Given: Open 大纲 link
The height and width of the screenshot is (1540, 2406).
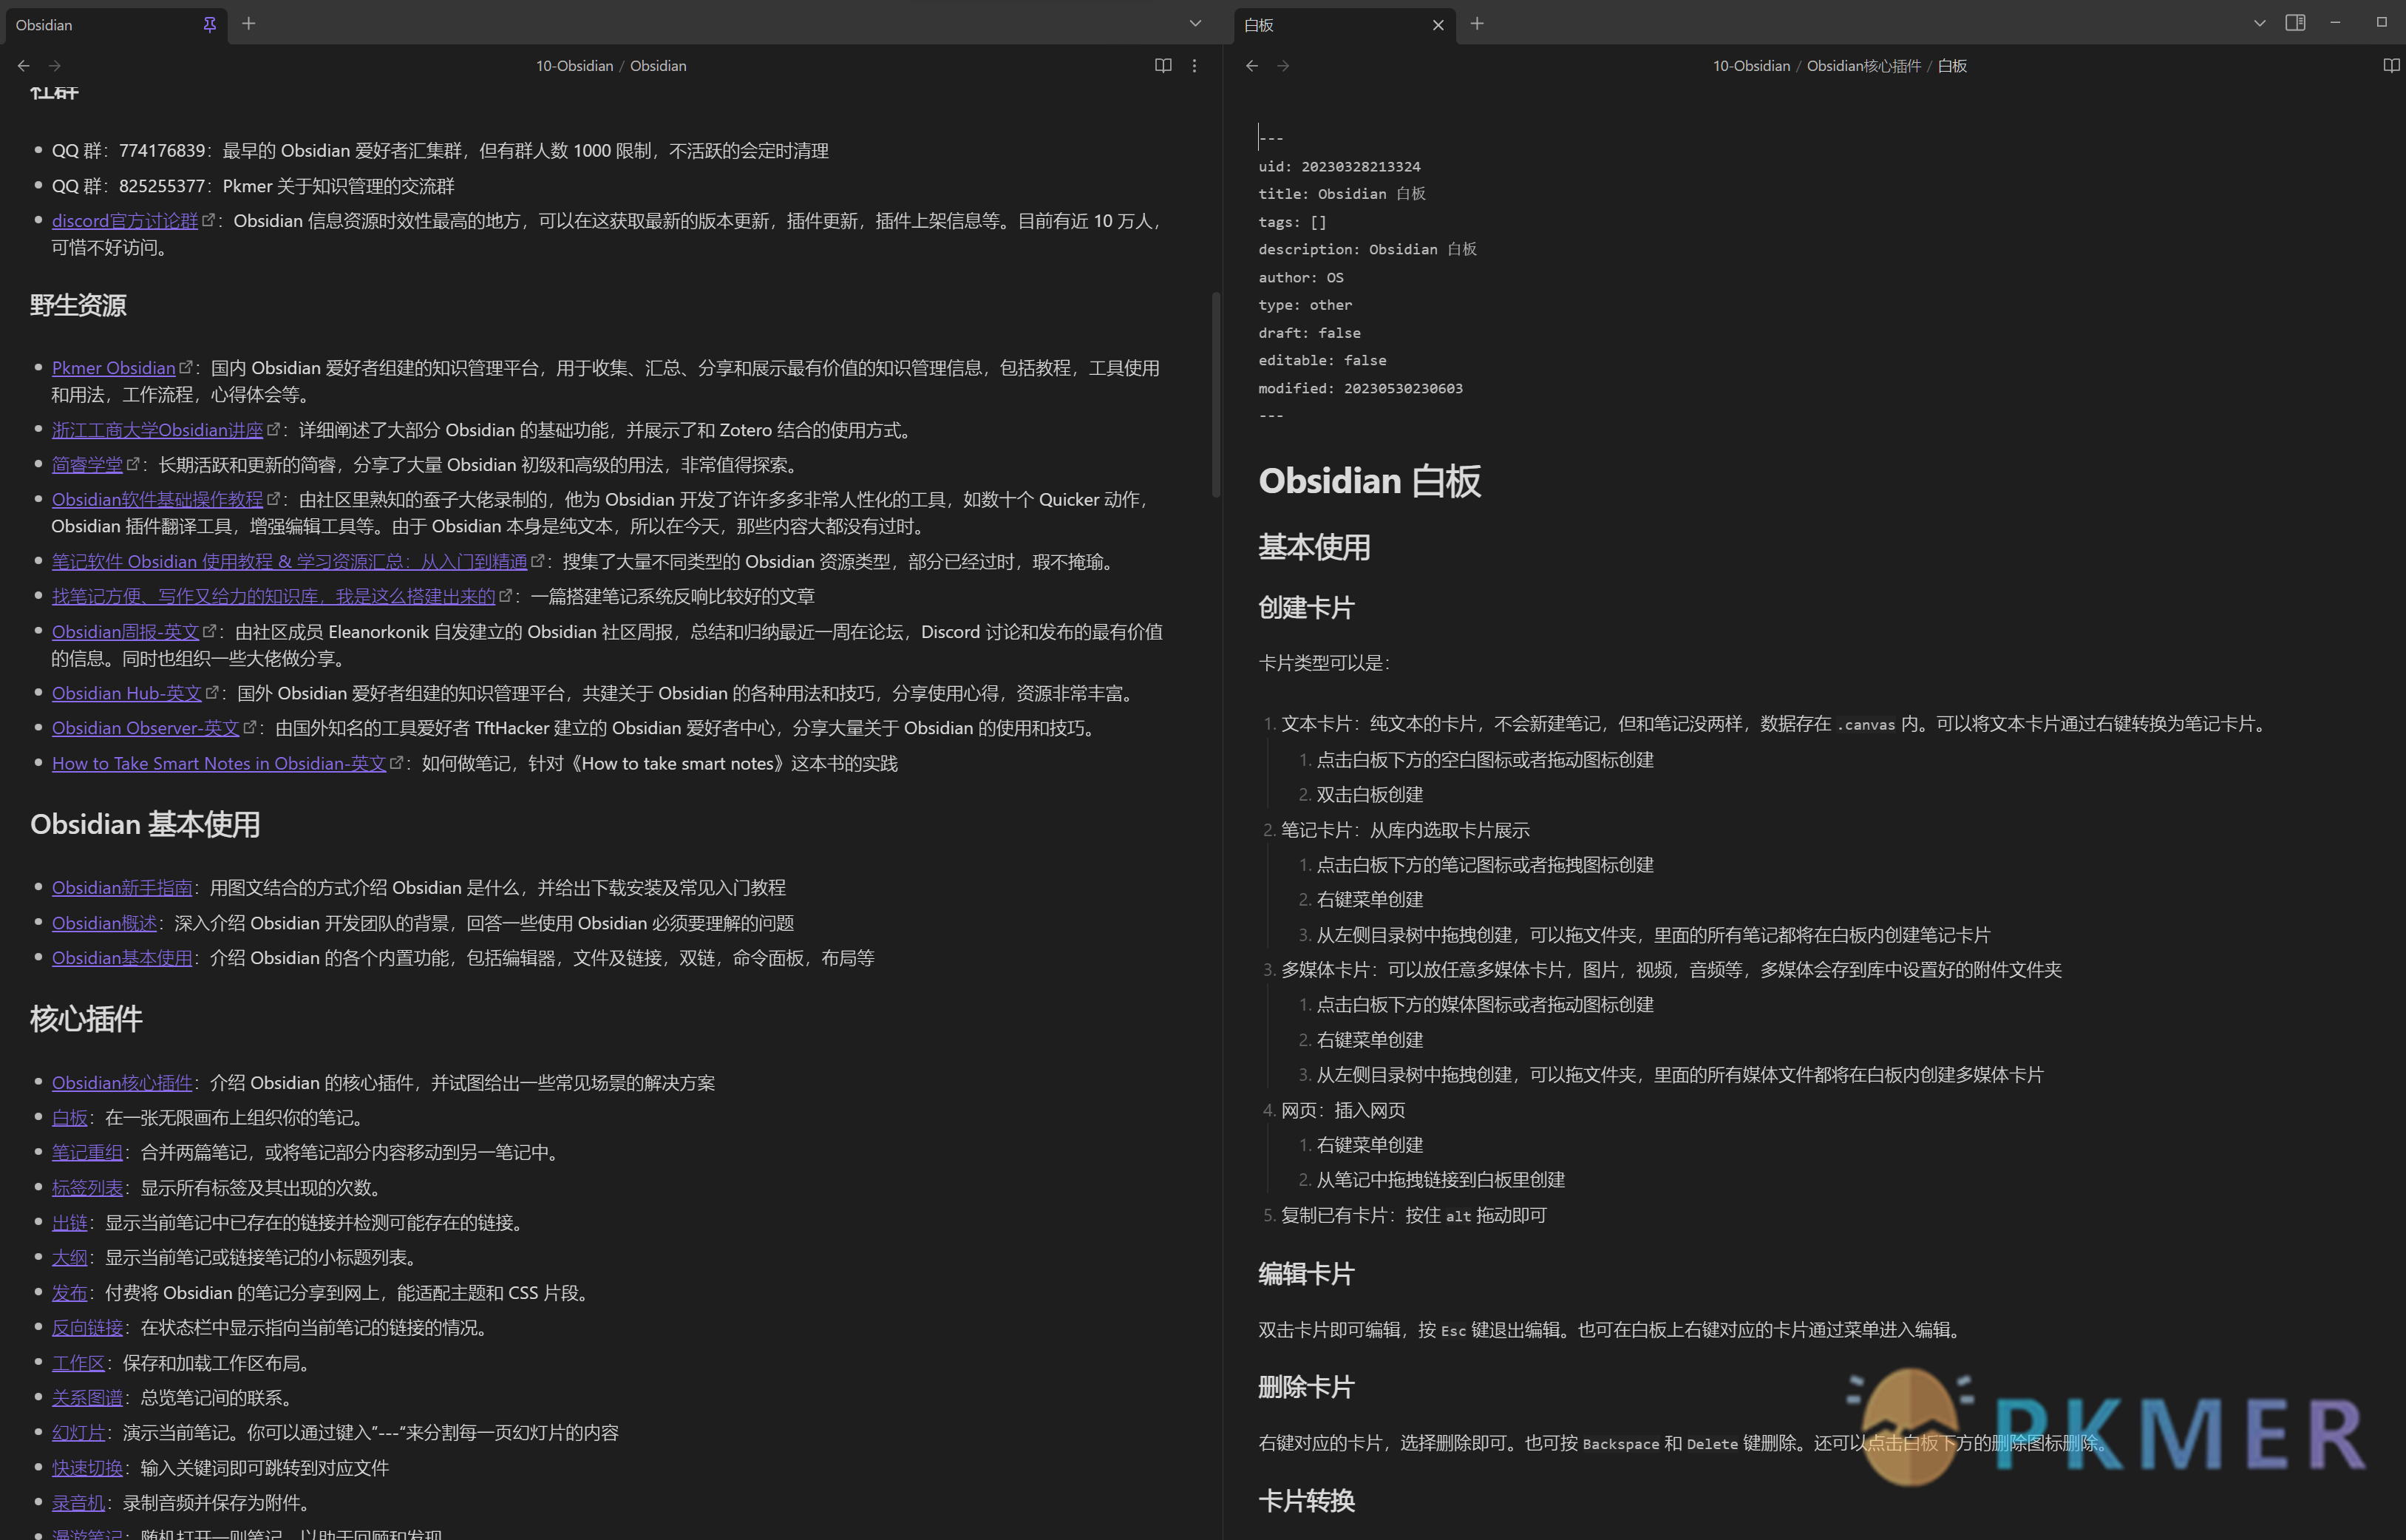Looking at the screenshot, I should pyautogui.click(x=70, y=1258).
